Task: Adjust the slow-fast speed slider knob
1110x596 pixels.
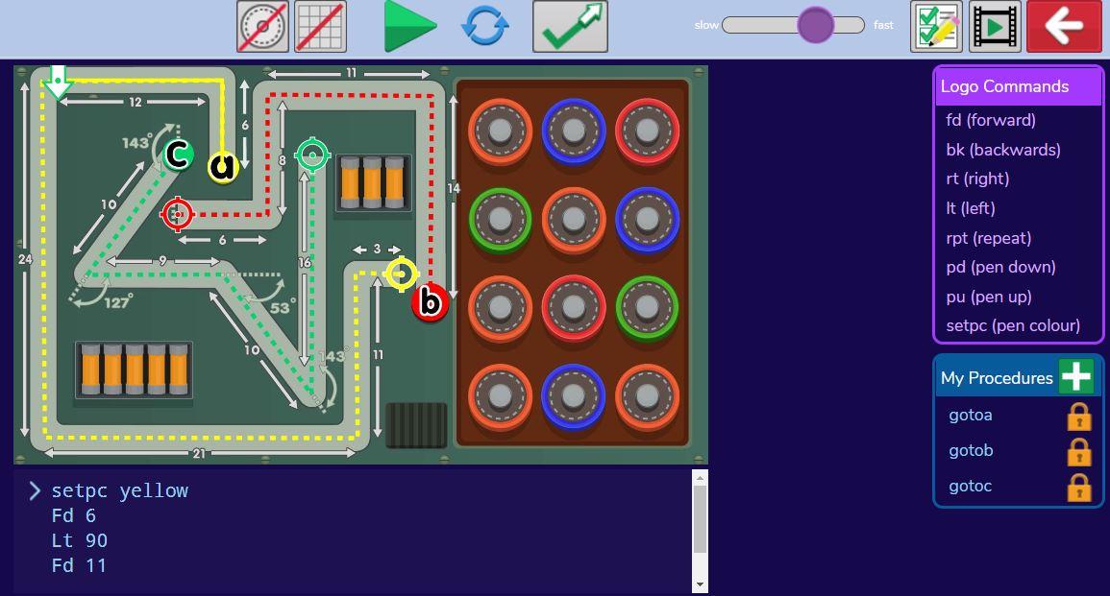Action: (x=815, y=25)
